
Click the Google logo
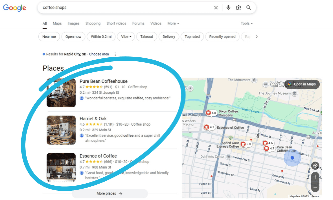click(14, 8)
